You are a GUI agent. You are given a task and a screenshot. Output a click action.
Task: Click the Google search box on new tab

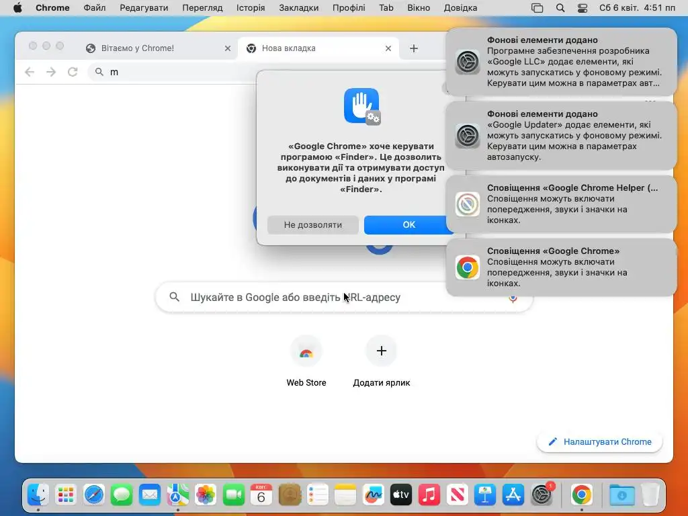(344, 298)
